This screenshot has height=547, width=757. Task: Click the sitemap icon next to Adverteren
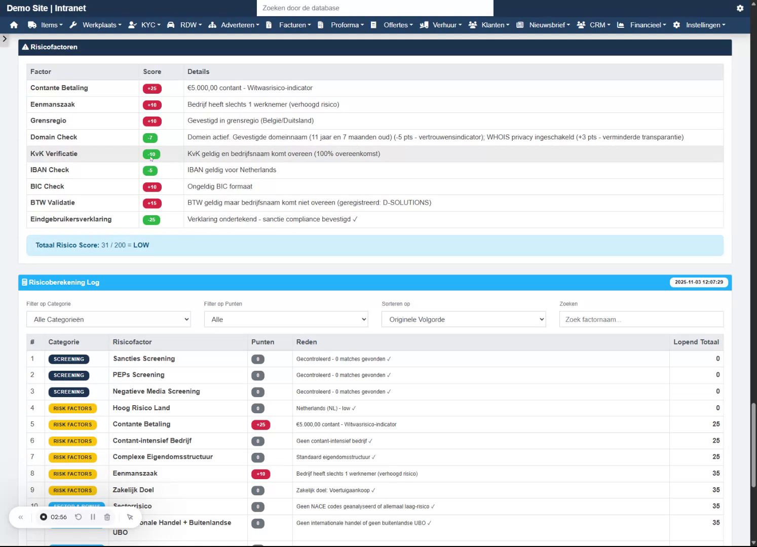tap(212, 25)
